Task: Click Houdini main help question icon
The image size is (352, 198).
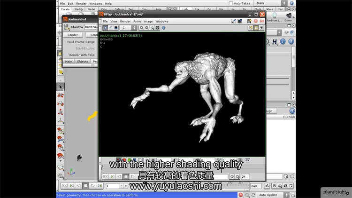Action: (x=291, y=3)
